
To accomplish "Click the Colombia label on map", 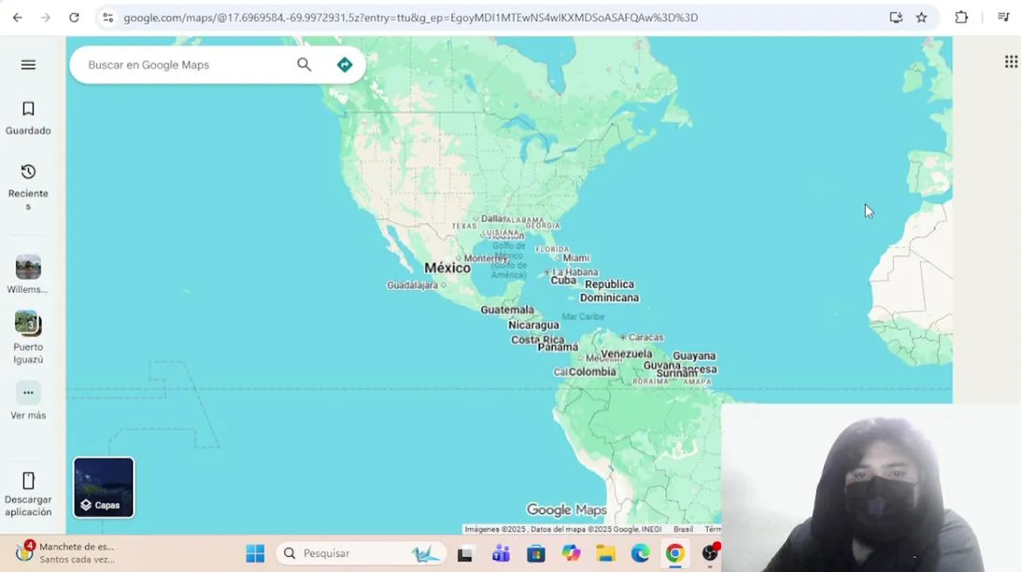I will (x=592, y=372).
